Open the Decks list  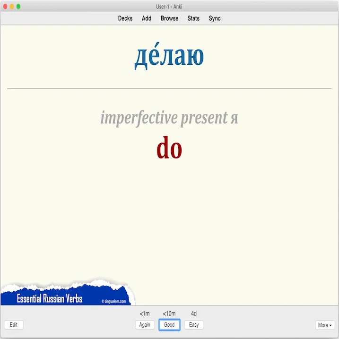(x=125, y=18)
